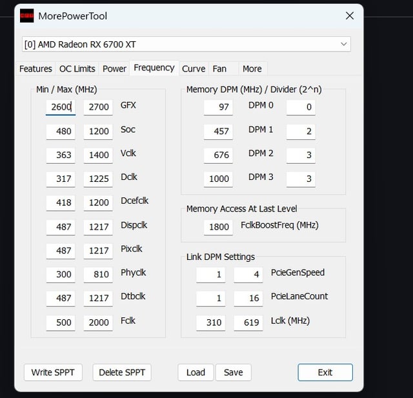Edit the DPM 3 memory frequency field

[218, 179]
